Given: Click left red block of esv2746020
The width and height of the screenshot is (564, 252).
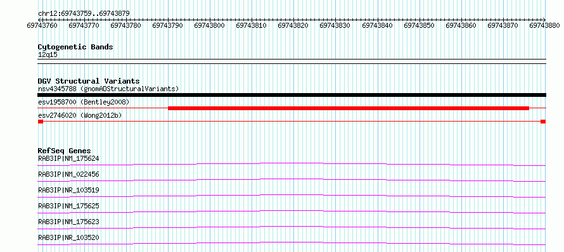Looking at the screenshot, I should (x=41, y=122).
